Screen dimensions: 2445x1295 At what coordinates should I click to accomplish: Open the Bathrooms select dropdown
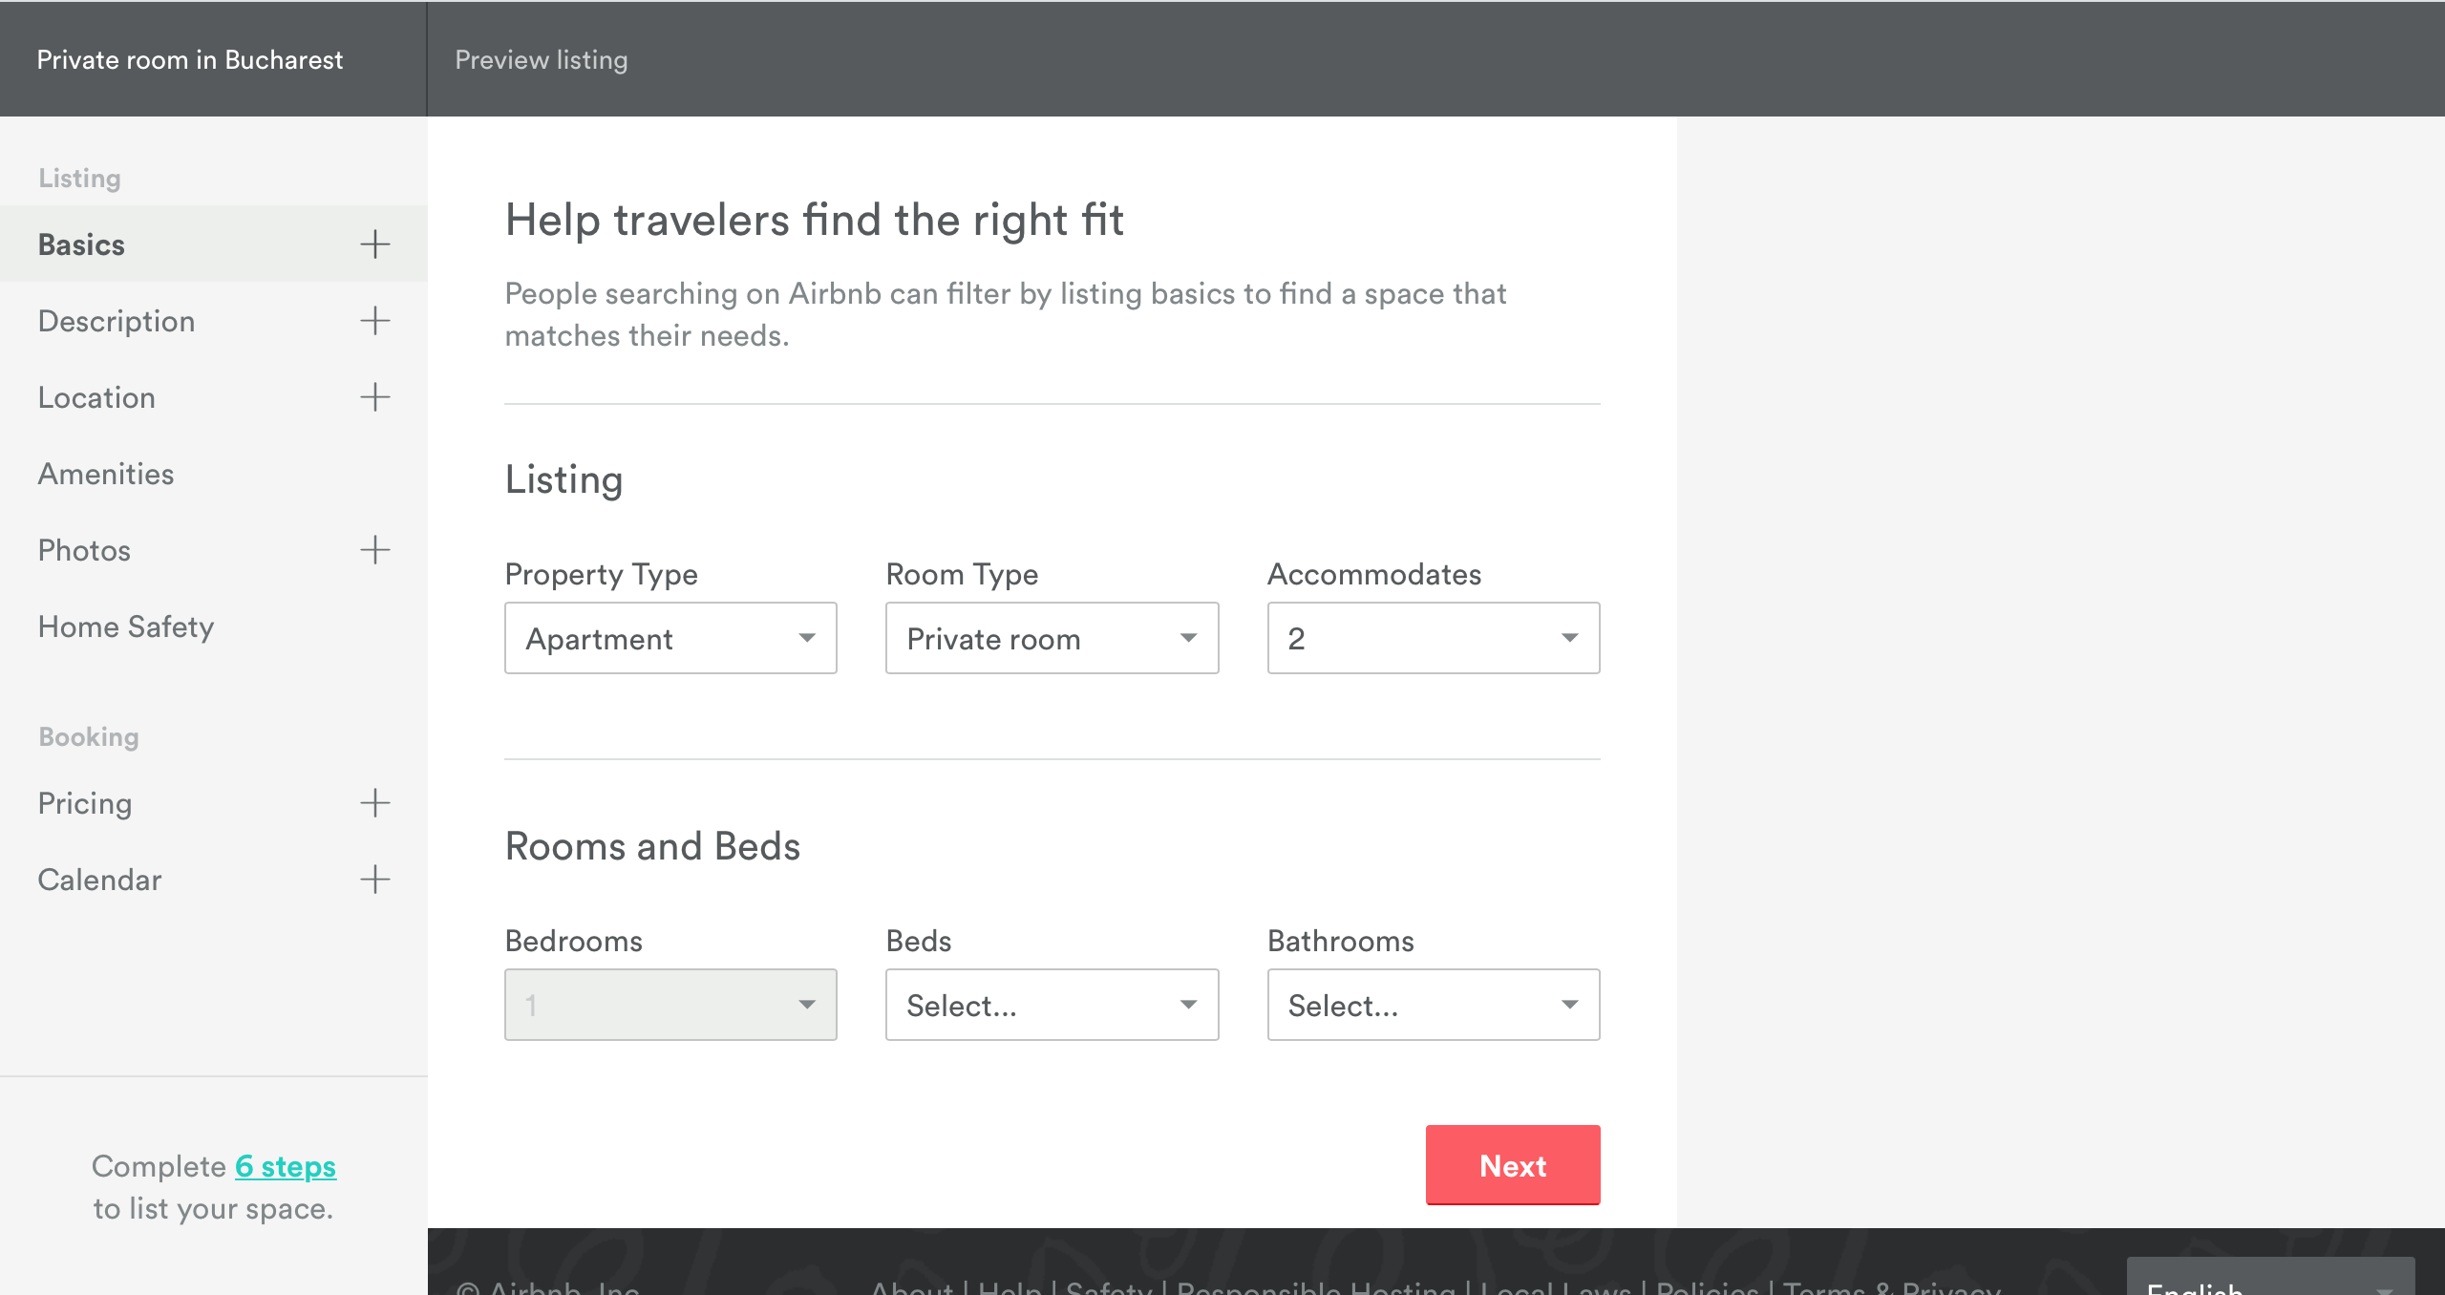pos(1433,1005)
